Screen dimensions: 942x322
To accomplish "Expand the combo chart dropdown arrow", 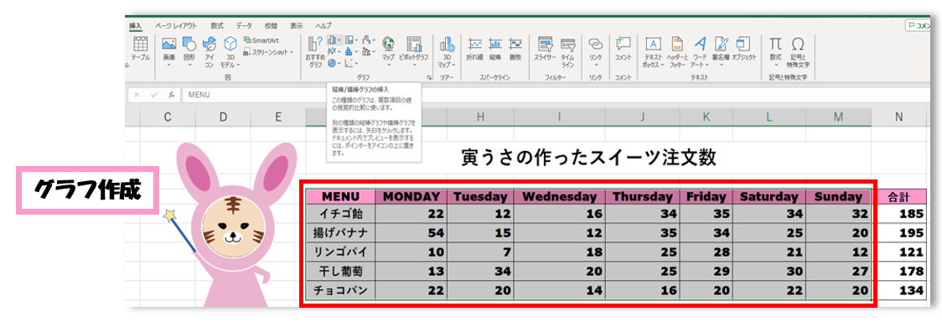I will click(374, 51).
